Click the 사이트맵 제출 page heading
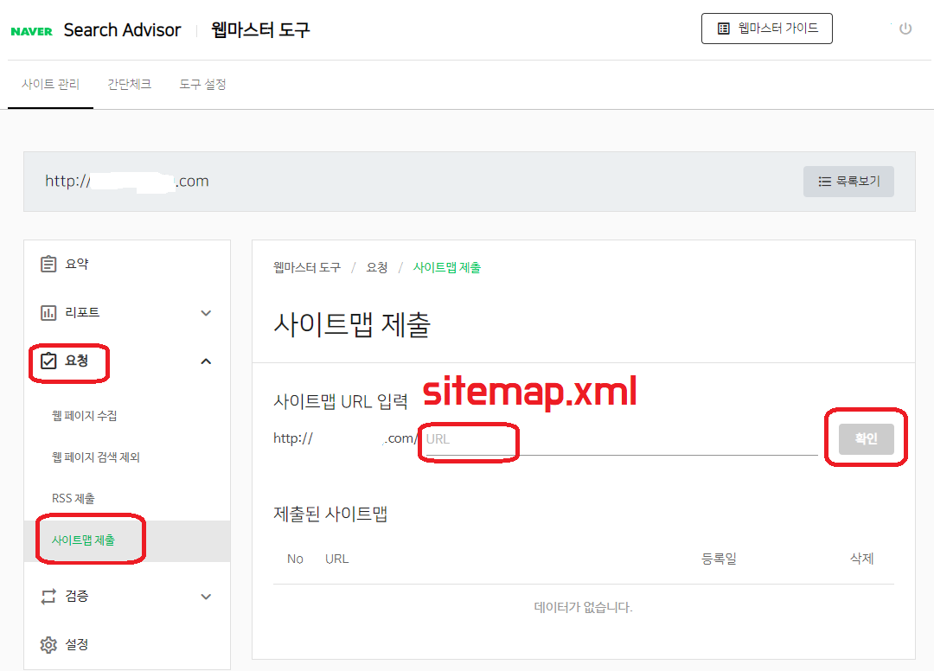 [x=351, y=325]
